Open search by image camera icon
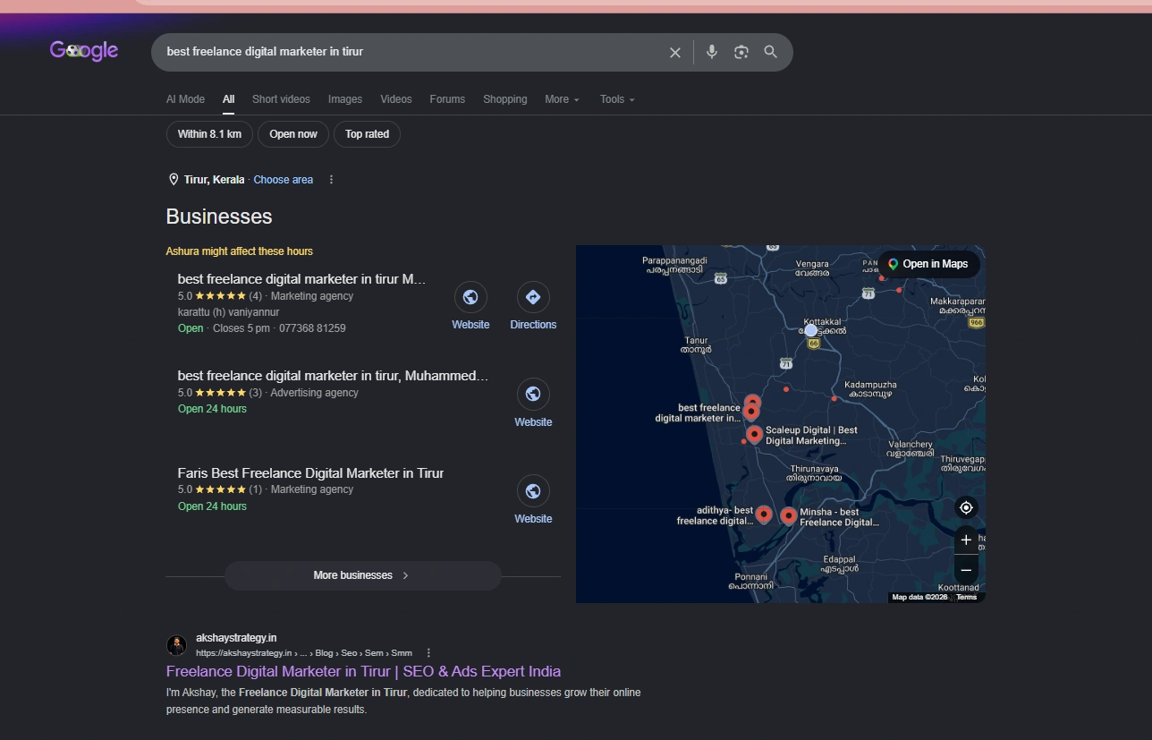Image resolution: width=1152 pixels, height=740 pixels. [741, 52]
